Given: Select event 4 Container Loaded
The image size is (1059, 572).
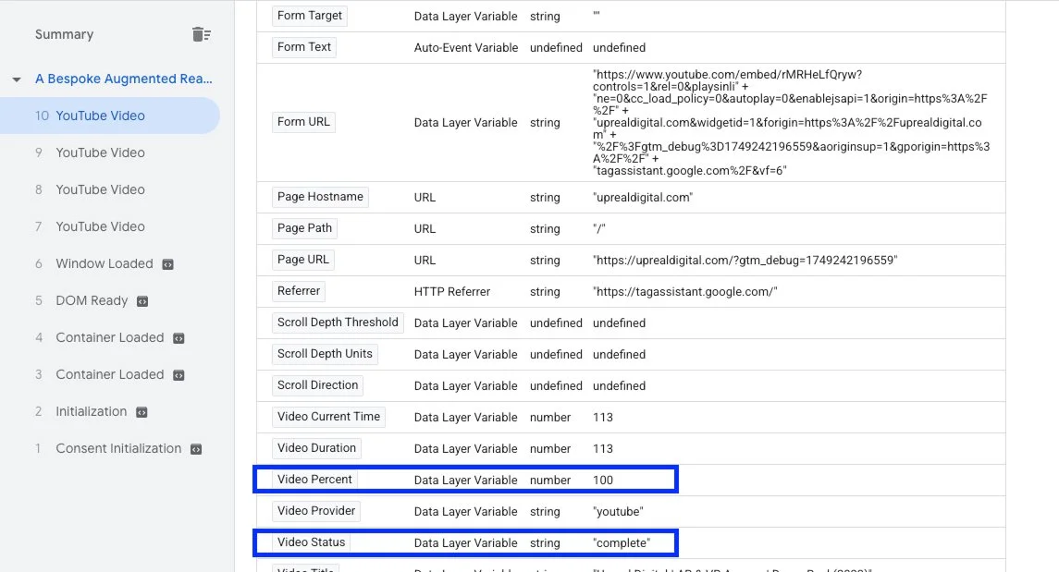Looking at the screenshot, I should click(110, 338).
